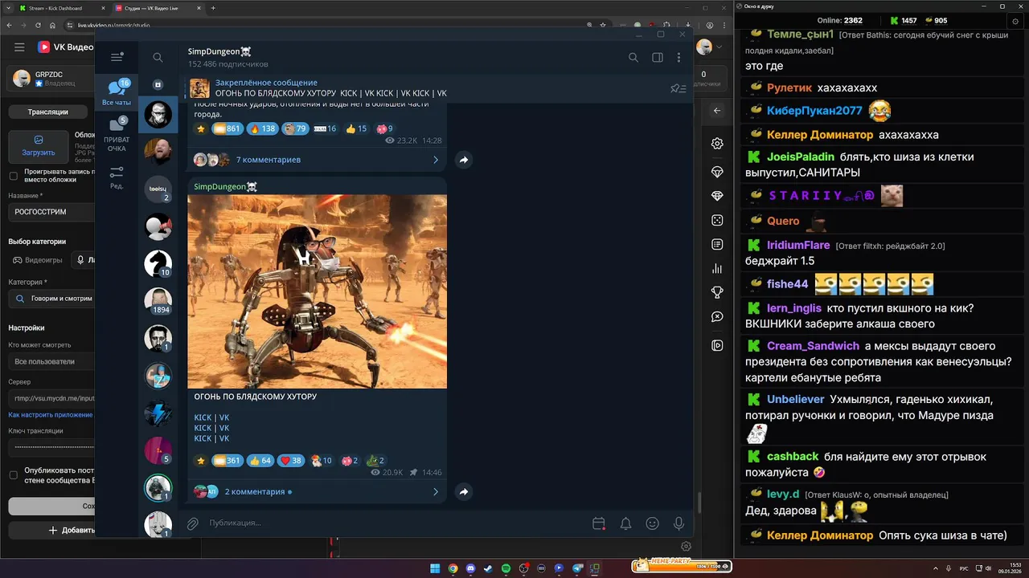
Task: Switch to 'Студия — VK Видео Live' browser tab
Action: pyautogui.click(x=157, y=8)
